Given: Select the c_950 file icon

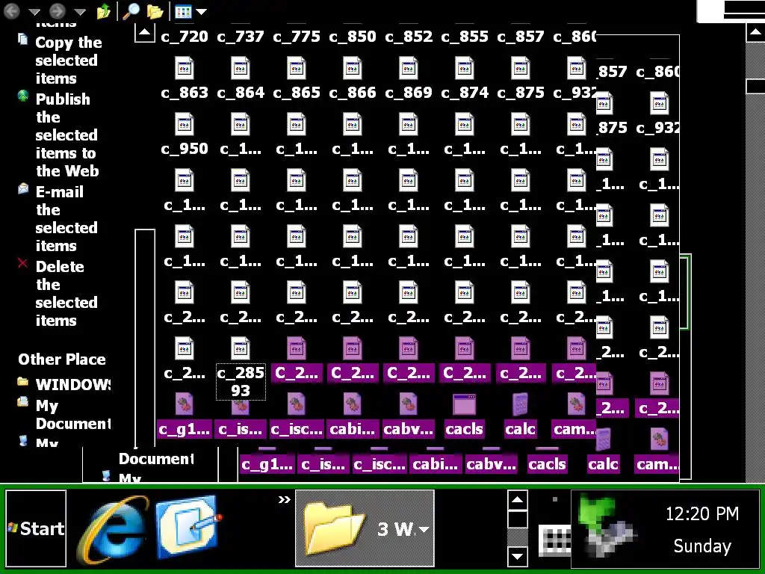Looking at the screenshot, I should click(x=185, y=125).
